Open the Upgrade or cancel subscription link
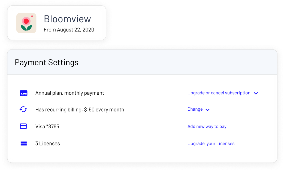 pos(219,93)
